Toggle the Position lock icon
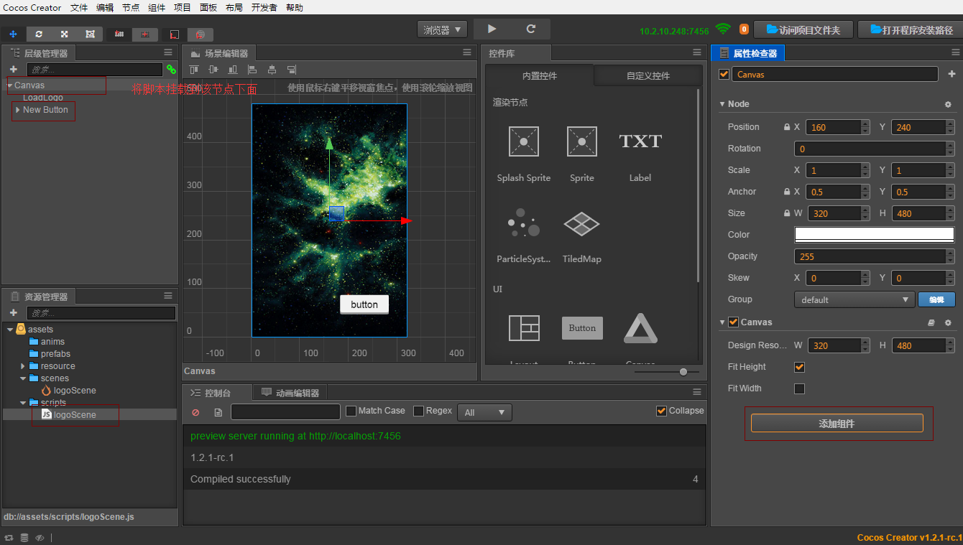This screenshot has width=963, height=545. tap(787, 127)
